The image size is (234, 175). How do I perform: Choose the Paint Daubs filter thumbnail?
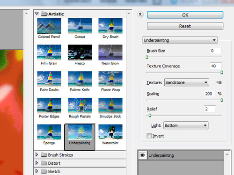click(x=49, y=79)
